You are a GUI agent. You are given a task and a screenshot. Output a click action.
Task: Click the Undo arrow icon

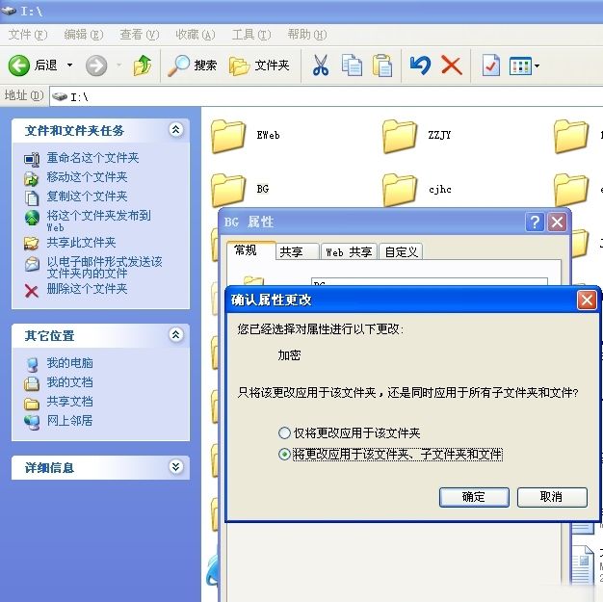pos(420,65)
